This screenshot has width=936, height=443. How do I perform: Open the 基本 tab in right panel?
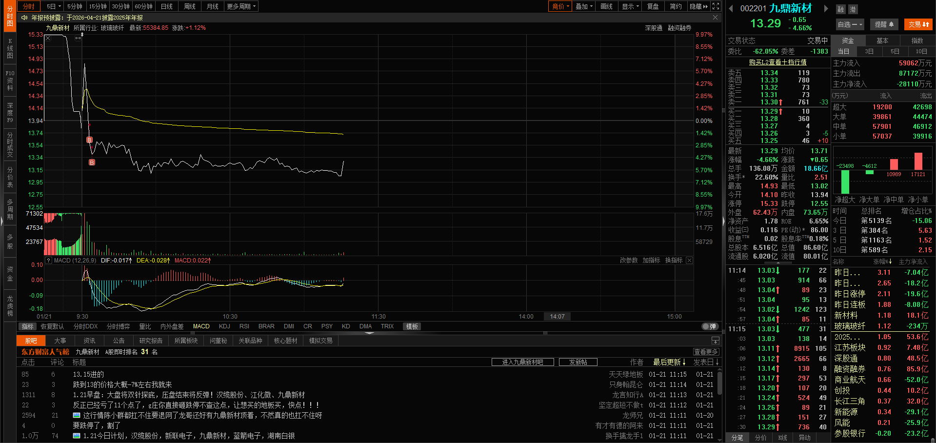[x=882, y=40]
